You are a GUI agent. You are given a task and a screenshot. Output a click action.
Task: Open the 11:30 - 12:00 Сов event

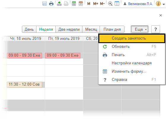point(24,84)
